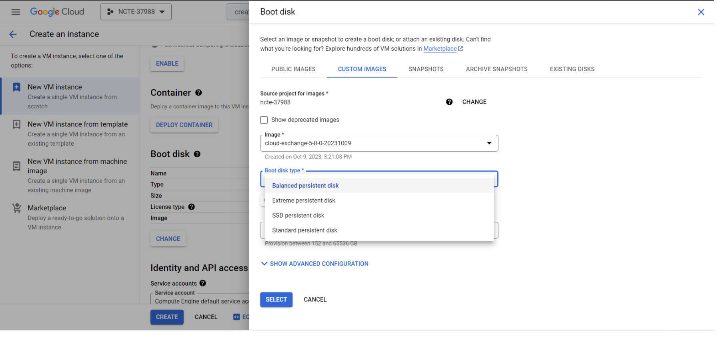The image size is (717, 340).
Task: Switch to the Snapshots tab
Action: point(426,69)
